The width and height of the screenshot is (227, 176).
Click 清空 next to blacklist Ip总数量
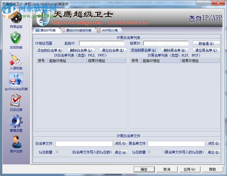click(x=213, y=152)
